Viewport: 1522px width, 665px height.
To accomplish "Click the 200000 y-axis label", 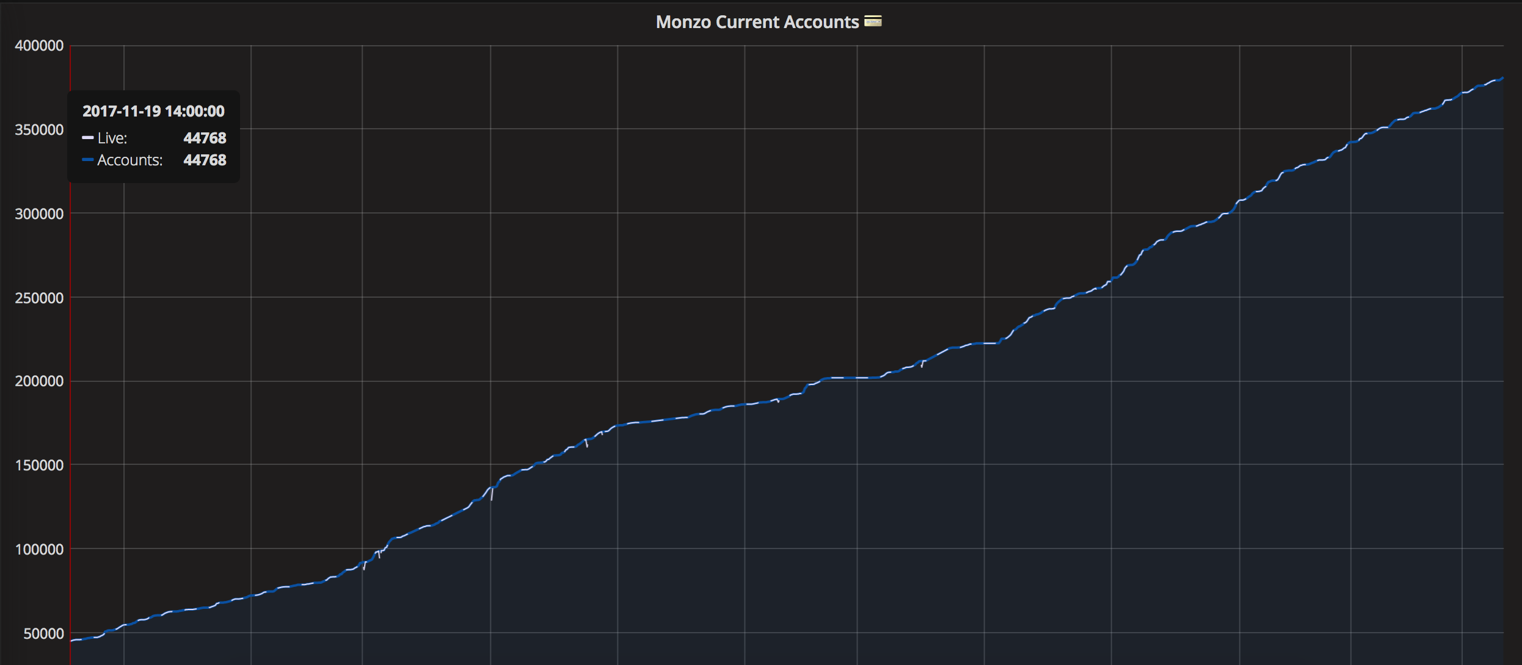I will 39,381.
